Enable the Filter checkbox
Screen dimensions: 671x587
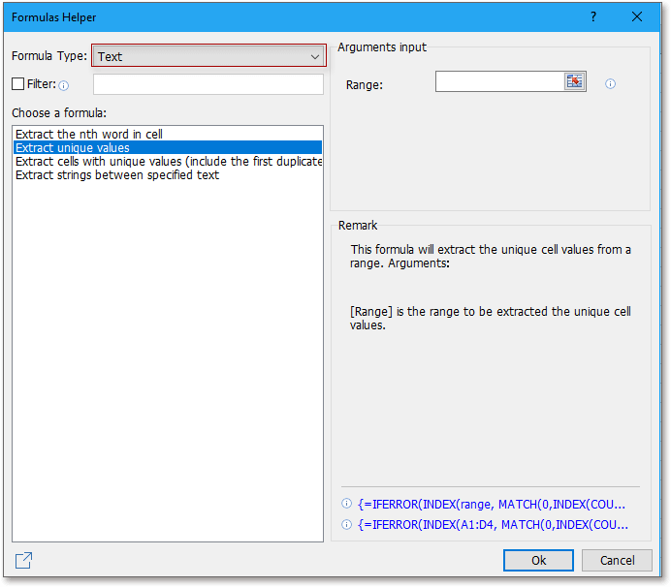pos(18,84)
